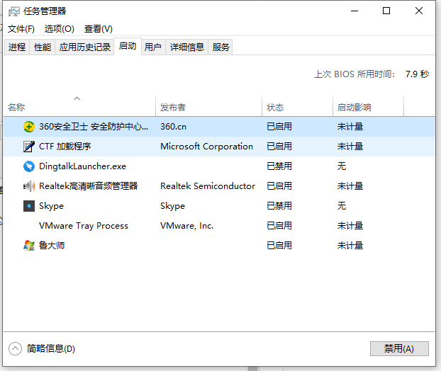The height and width of the screenshot is (371, 441).
Task: Select the 360安全卫士 安全防护中心 row name
Action: [x=94, y=127]
